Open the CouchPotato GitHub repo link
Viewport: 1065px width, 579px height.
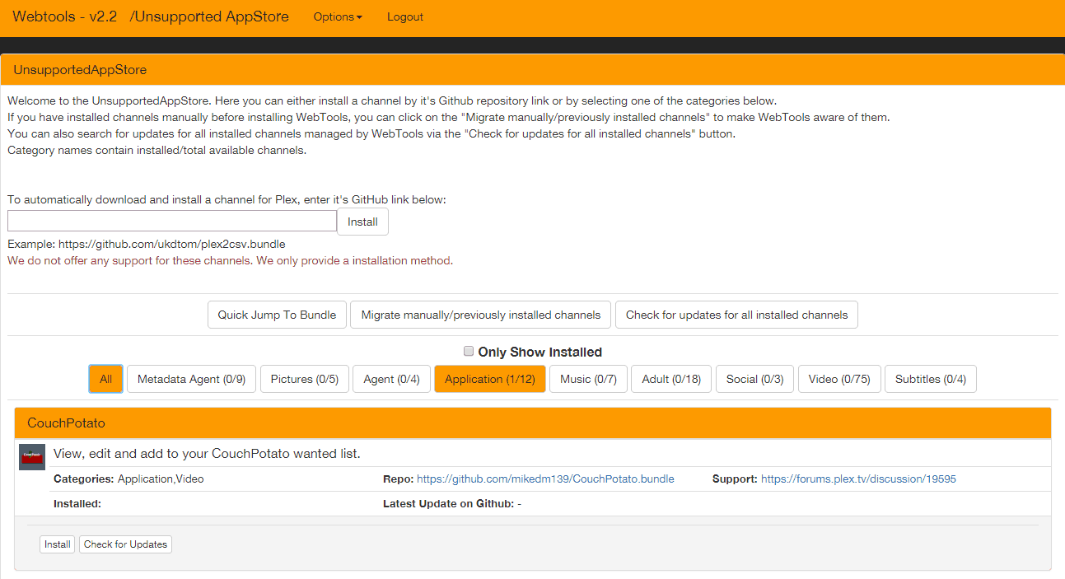545,479
